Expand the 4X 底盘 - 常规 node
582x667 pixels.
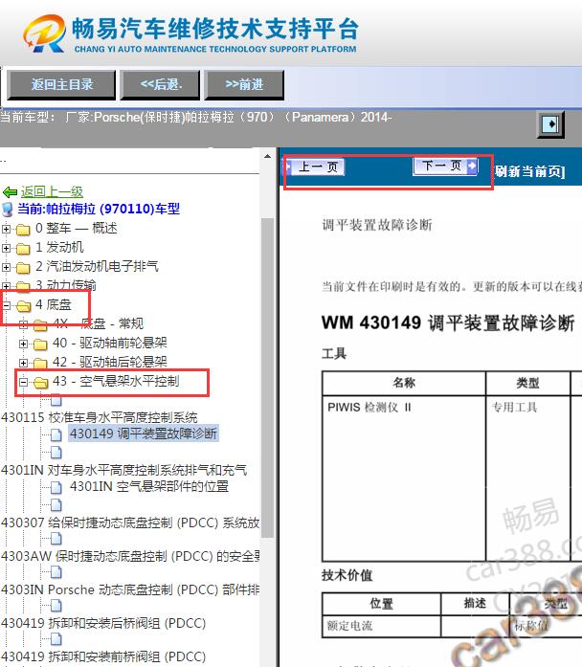pyautogui.click(x=23, y=324)
